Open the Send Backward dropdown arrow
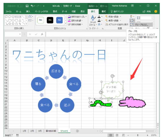Image resolution: width=161 pixels, height=137 pixels. pyautogui.click(x=120, y=20)
